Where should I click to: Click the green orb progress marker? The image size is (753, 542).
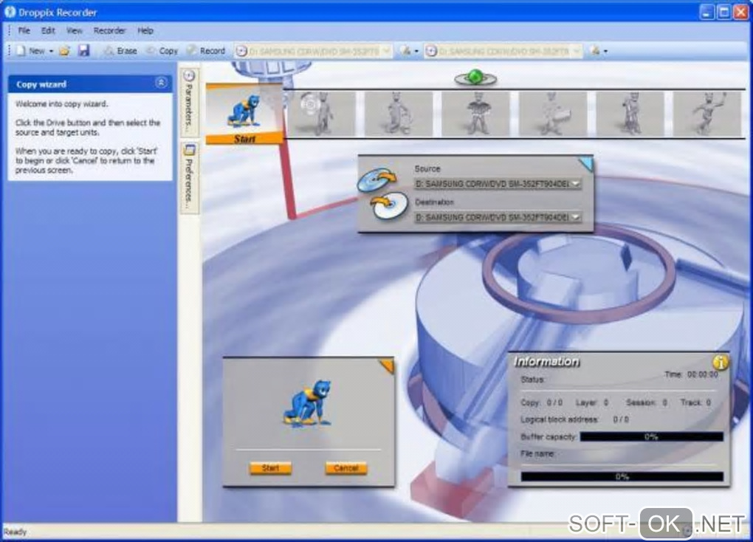[x=475, y=78]
